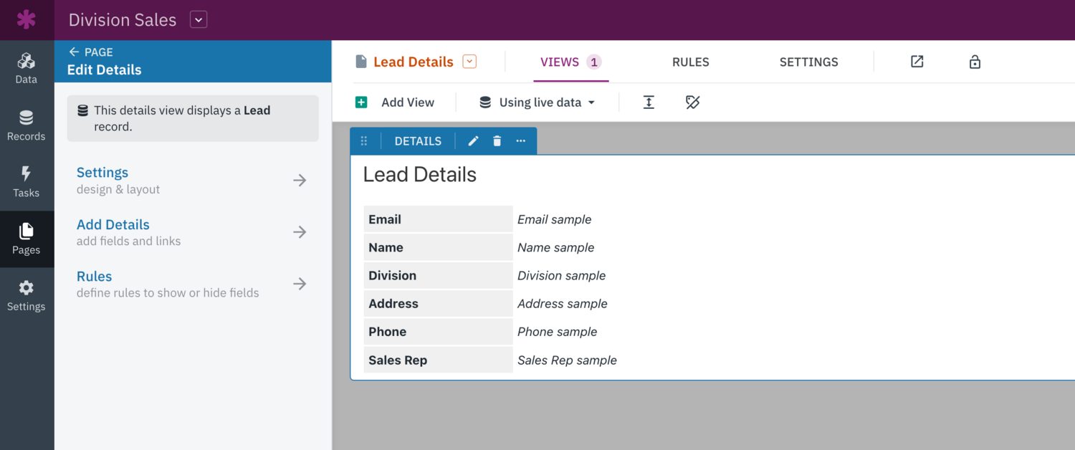Image resolution: width=1075 pixels, height=450 pixels.
Task: Toggle sample data preview with eye-slash icon
Action: [692, 102]
